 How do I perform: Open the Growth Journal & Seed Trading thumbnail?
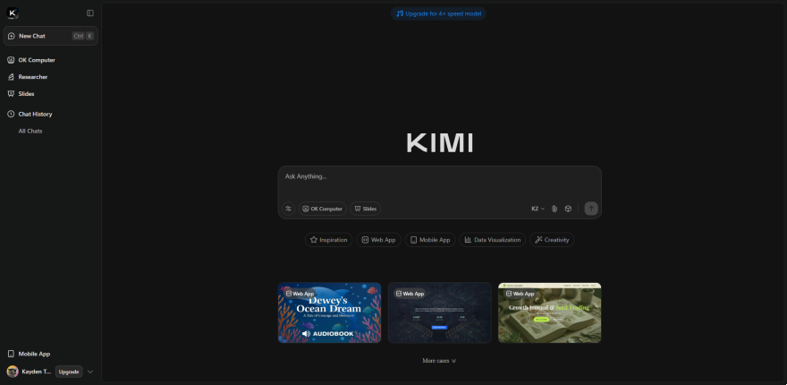(x=550, y=312)
